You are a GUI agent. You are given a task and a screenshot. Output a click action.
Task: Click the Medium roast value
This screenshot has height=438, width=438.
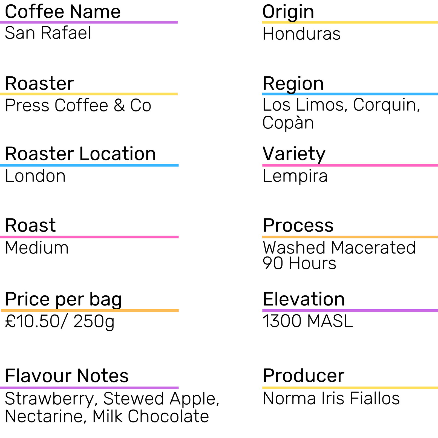tap(37, 248)
